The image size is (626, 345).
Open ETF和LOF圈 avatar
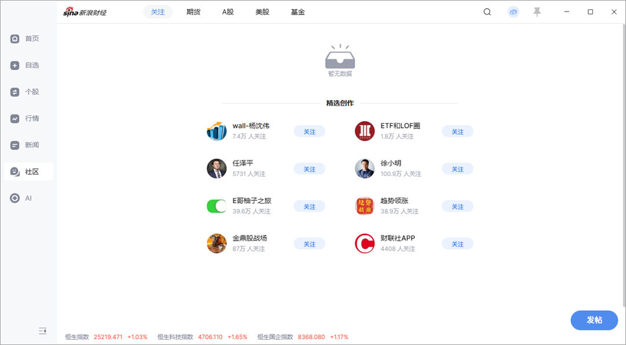[x=365, y=131]
